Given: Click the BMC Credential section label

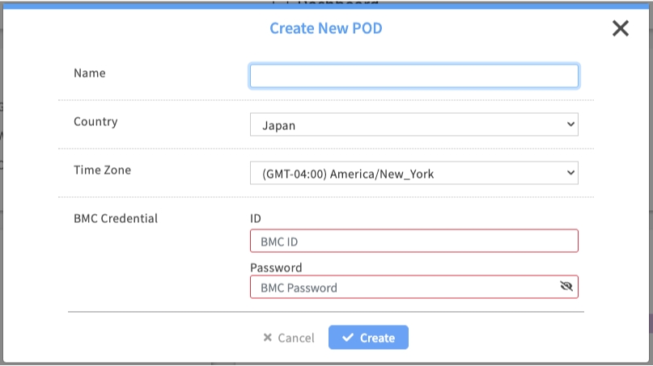Looking at the screenshot, I should 116,218.
